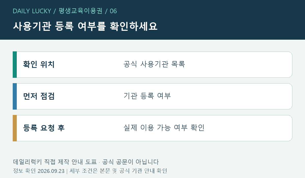This screenshot has height=178, width=305.
Task: Click the 2026.09.23 date in footer
Action: 51,171
